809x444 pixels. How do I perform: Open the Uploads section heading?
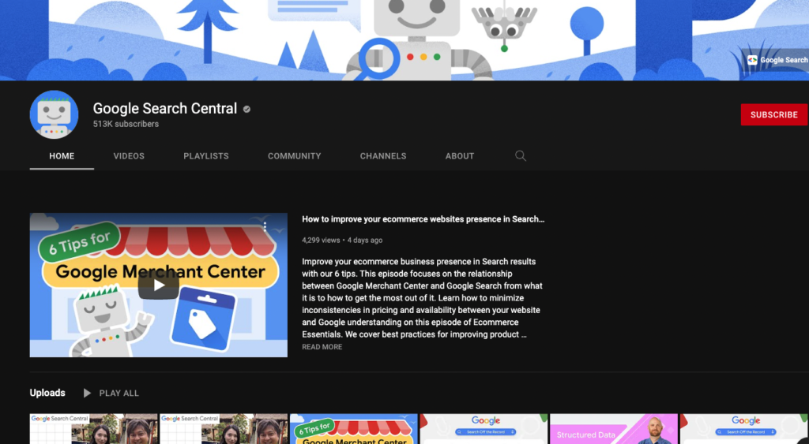tap(47, 393)
